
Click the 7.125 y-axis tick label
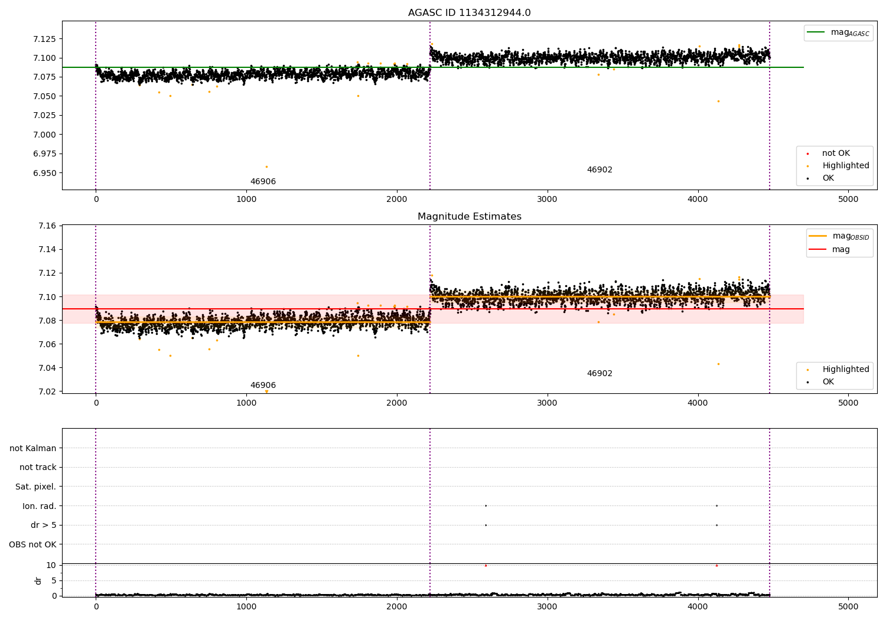click(x=44, y=39)
